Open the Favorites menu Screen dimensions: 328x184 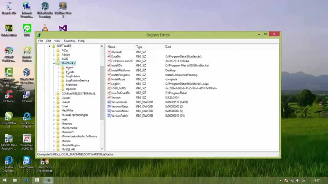point(69,41)
